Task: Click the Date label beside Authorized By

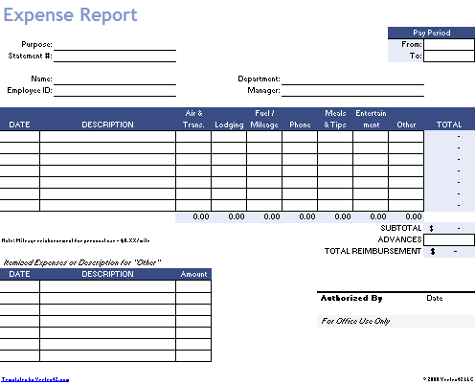Action: (435, 298)
